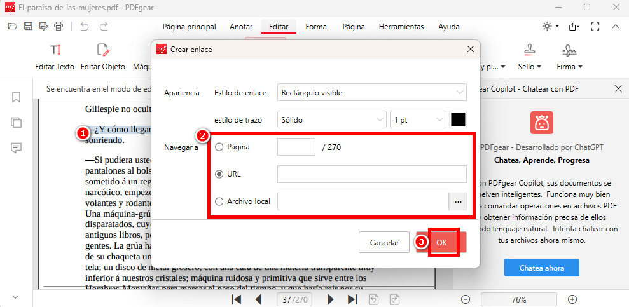The height and width of the screenshot is (307, 629).
Task: Rotate the page clockwise
Action: coord(394,299)
